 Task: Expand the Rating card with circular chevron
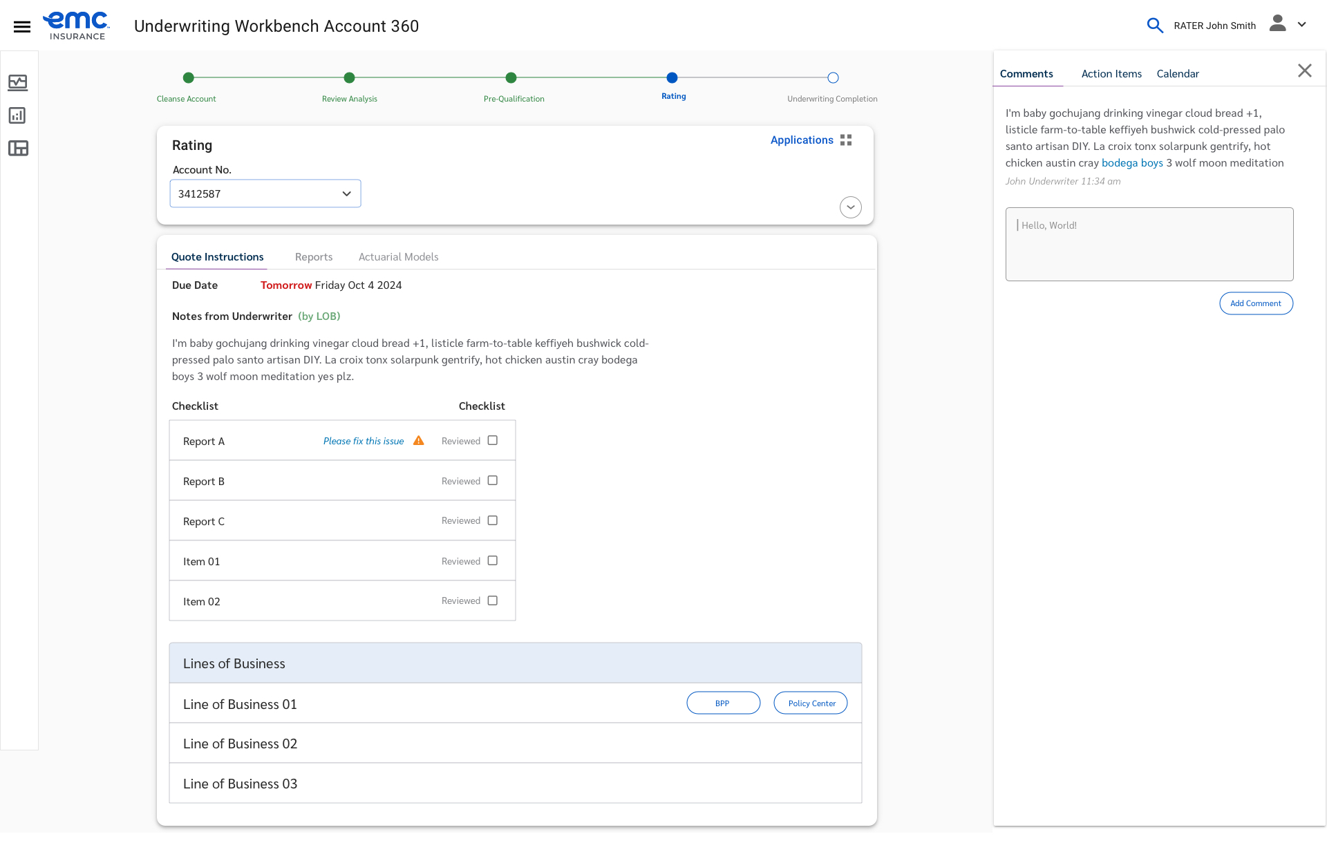851,207
